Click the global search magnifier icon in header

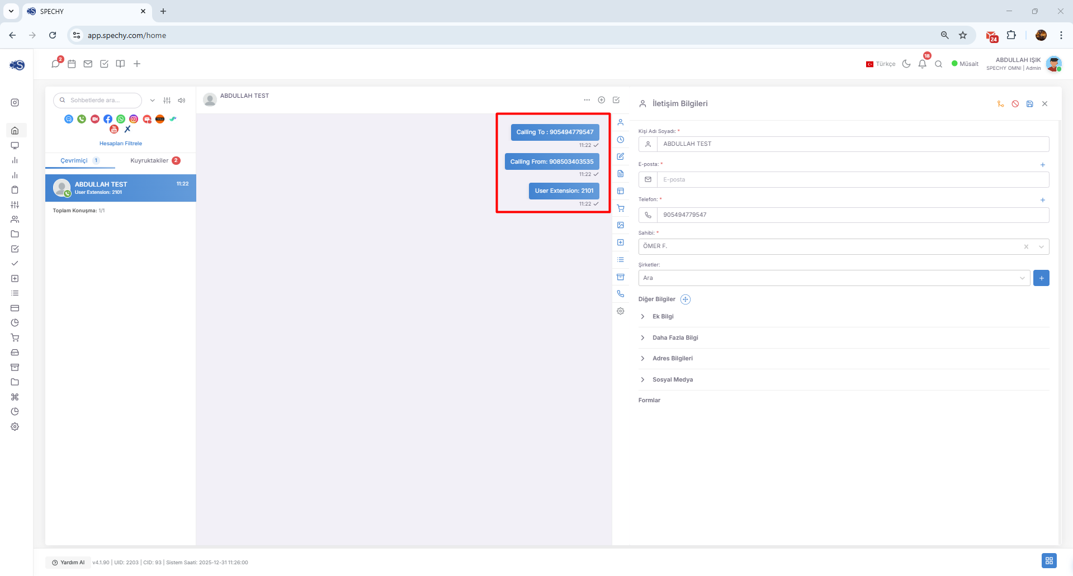[x=939, y=64]
